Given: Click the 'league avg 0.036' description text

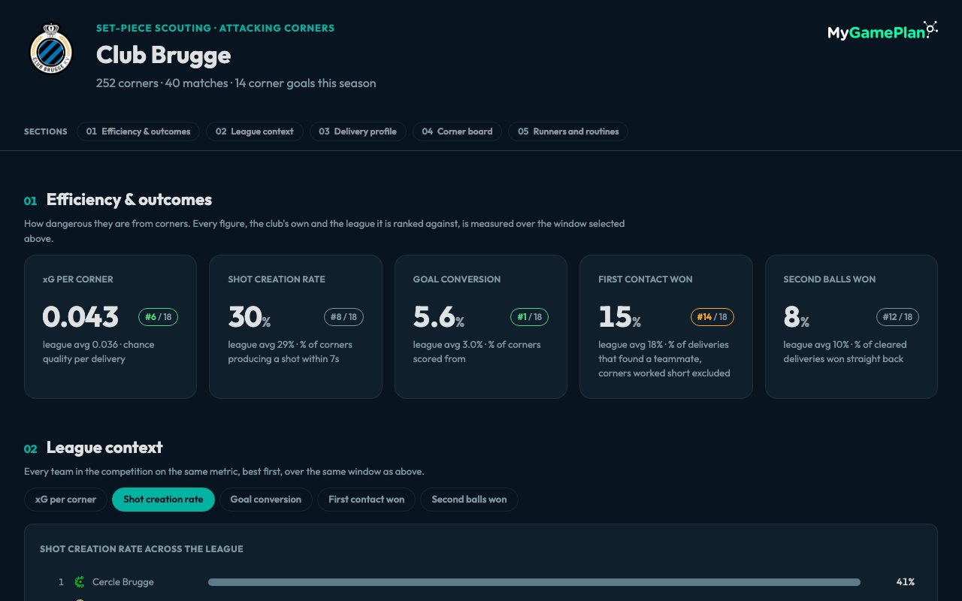Looking at the screenshot, I should pyautogui.click(x=98, y=352).
